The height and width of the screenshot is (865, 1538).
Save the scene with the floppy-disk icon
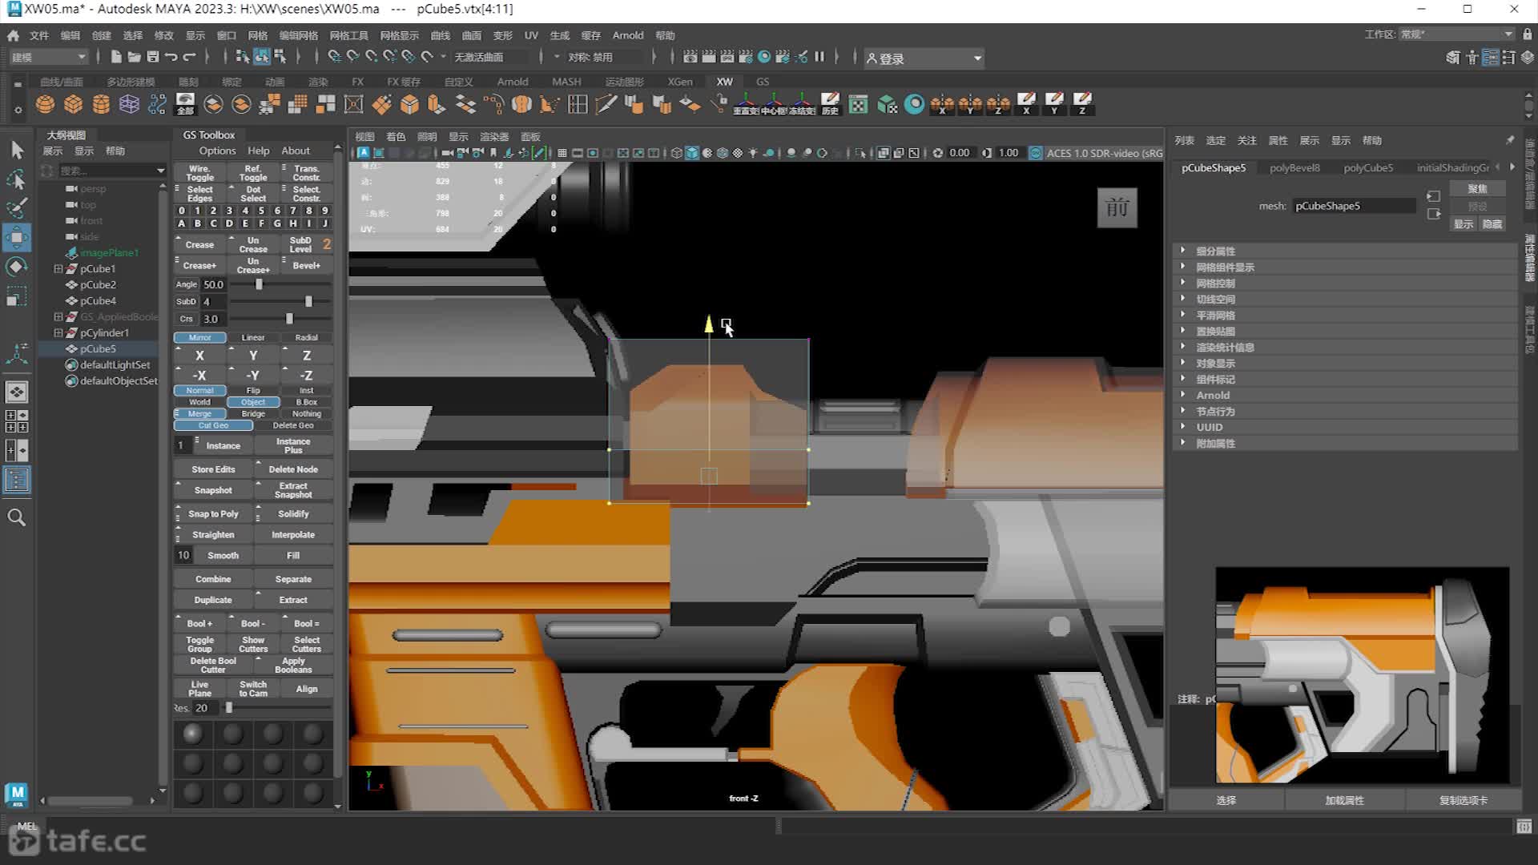point(152,57)
